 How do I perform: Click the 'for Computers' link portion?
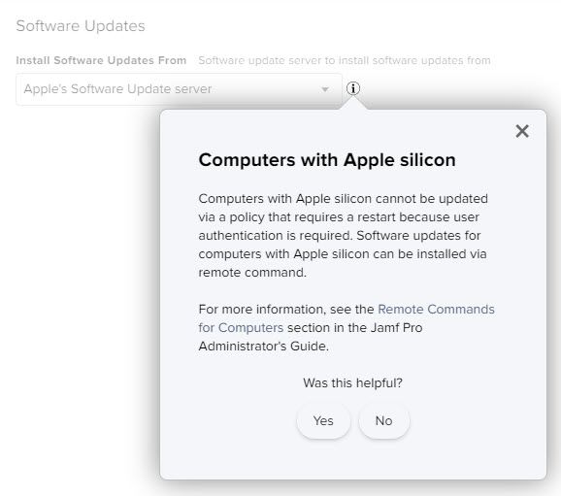point(241,328)
